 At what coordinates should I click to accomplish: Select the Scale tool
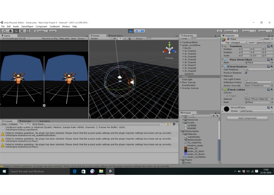coord(22,31)
